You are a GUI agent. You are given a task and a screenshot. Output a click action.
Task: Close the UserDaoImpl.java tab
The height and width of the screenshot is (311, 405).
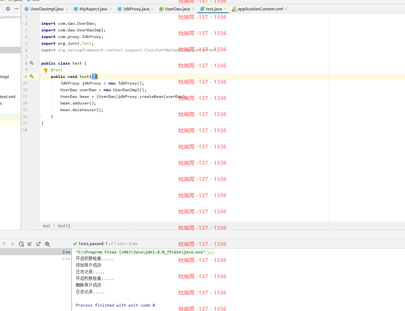tap(67, 9)
